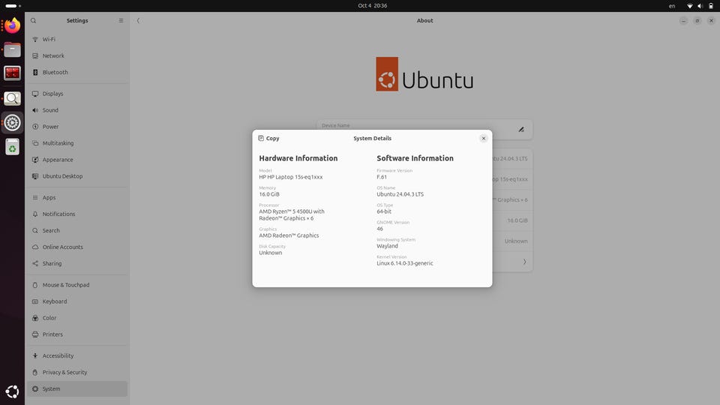
Task: Click the Software Information heading
Action: coord(415,158)
